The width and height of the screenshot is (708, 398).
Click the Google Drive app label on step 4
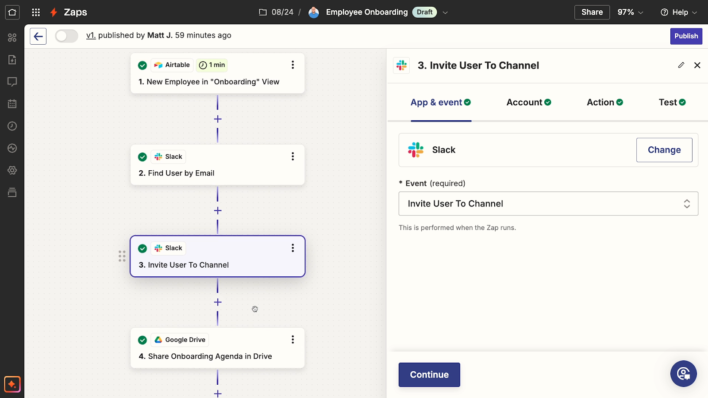click(180, 340)
